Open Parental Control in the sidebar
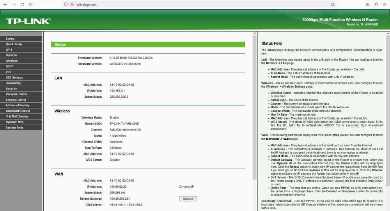The width and height of the screenshot is (390, 211). 21,94
